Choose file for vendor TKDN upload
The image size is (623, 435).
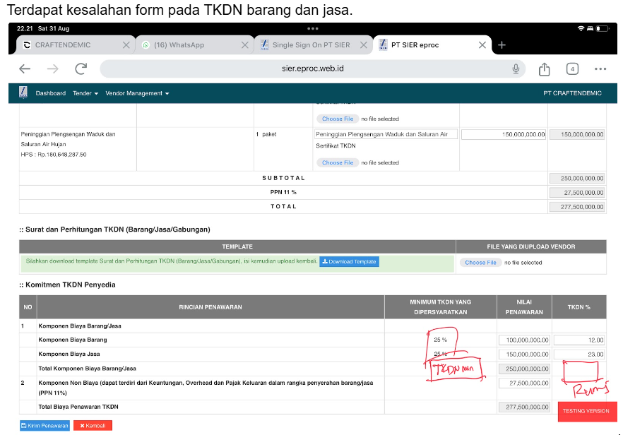480,263
